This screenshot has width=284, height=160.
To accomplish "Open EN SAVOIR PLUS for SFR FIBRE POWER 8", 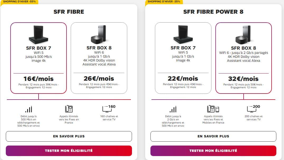I will 213,136.
